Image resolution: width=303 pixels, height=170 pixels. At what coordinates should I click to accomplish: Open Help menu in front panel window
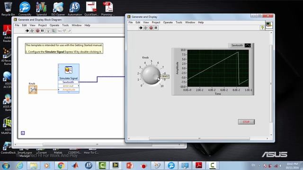pos(201,22)
